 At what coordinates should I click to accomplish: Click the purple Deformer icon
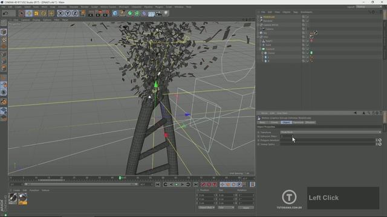[144, 13]
